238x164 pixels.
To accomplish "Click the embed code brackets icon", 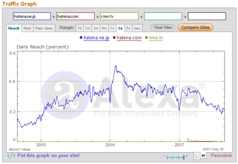I will pos(11,156).
